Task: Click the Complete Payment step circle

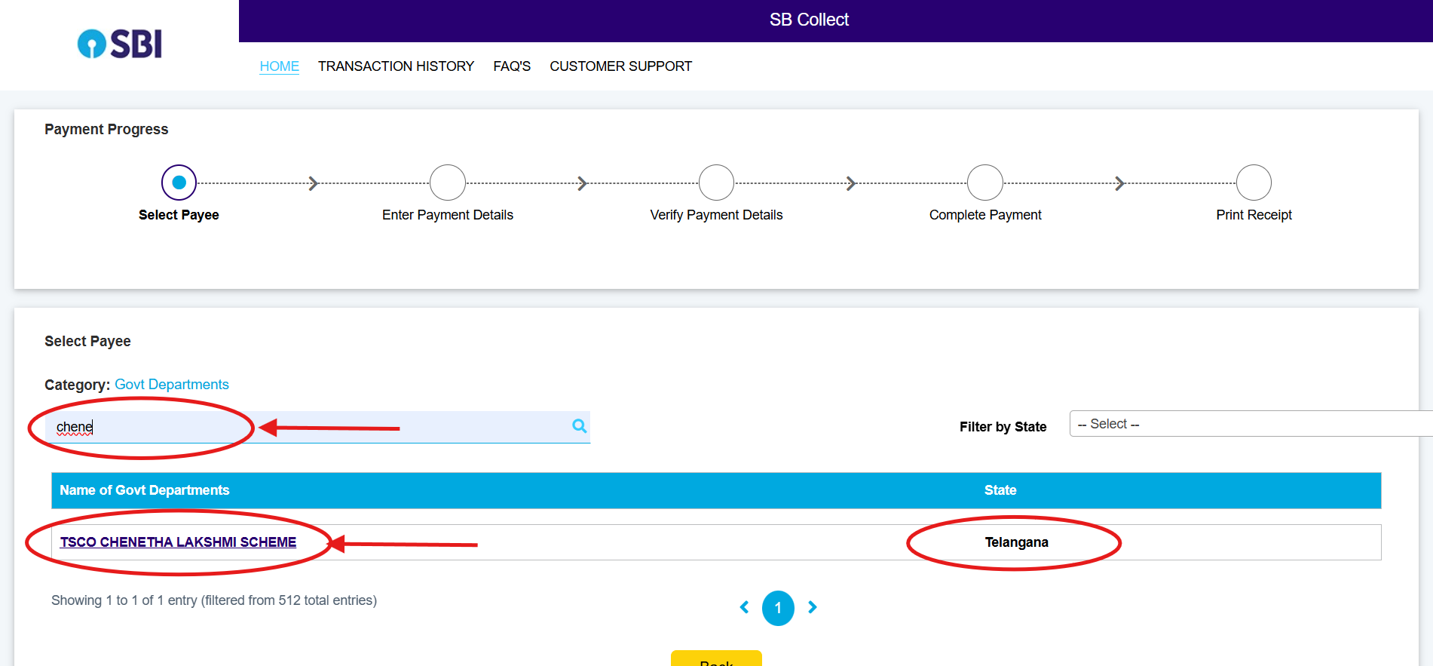Action: pyautogui.click(x=985, y=183)
